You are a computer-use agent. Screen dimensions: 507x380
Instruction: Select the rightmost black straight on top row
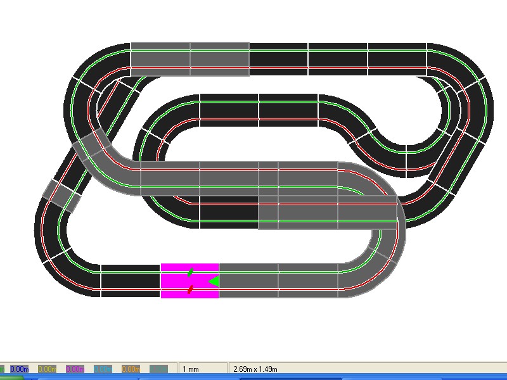pos(397,59)
